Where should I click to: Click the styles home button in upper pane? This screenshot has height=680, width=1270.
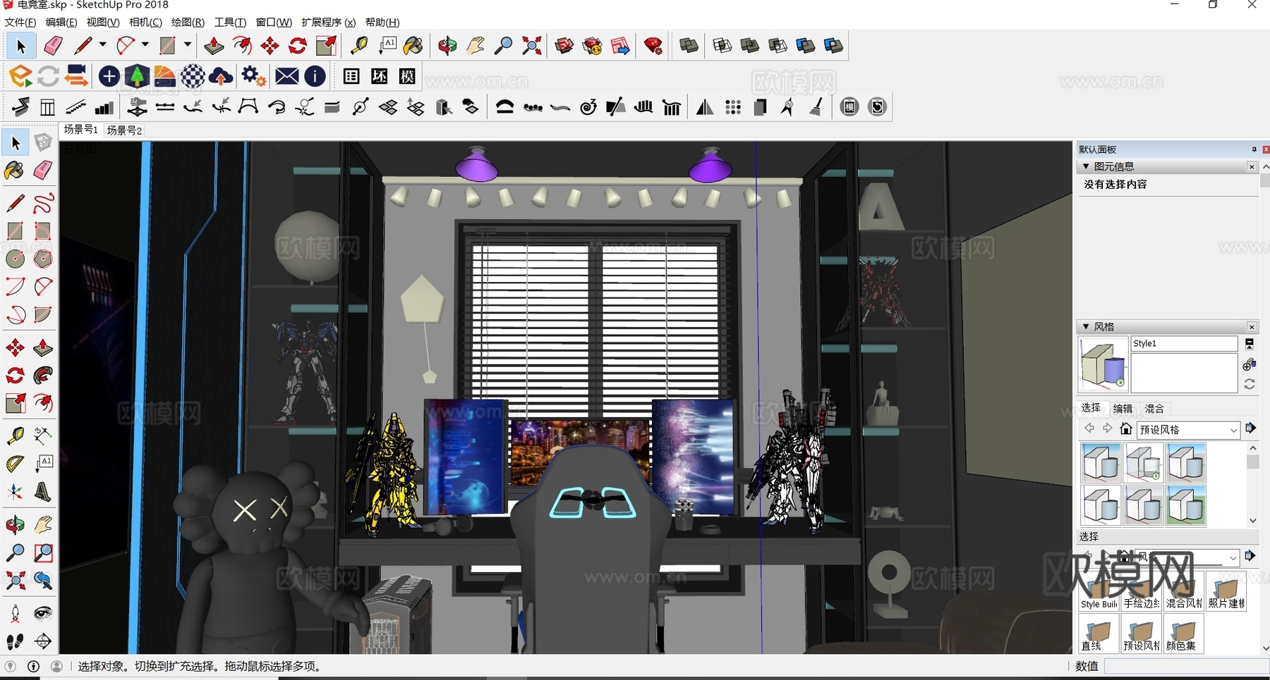coord(1126,428)
